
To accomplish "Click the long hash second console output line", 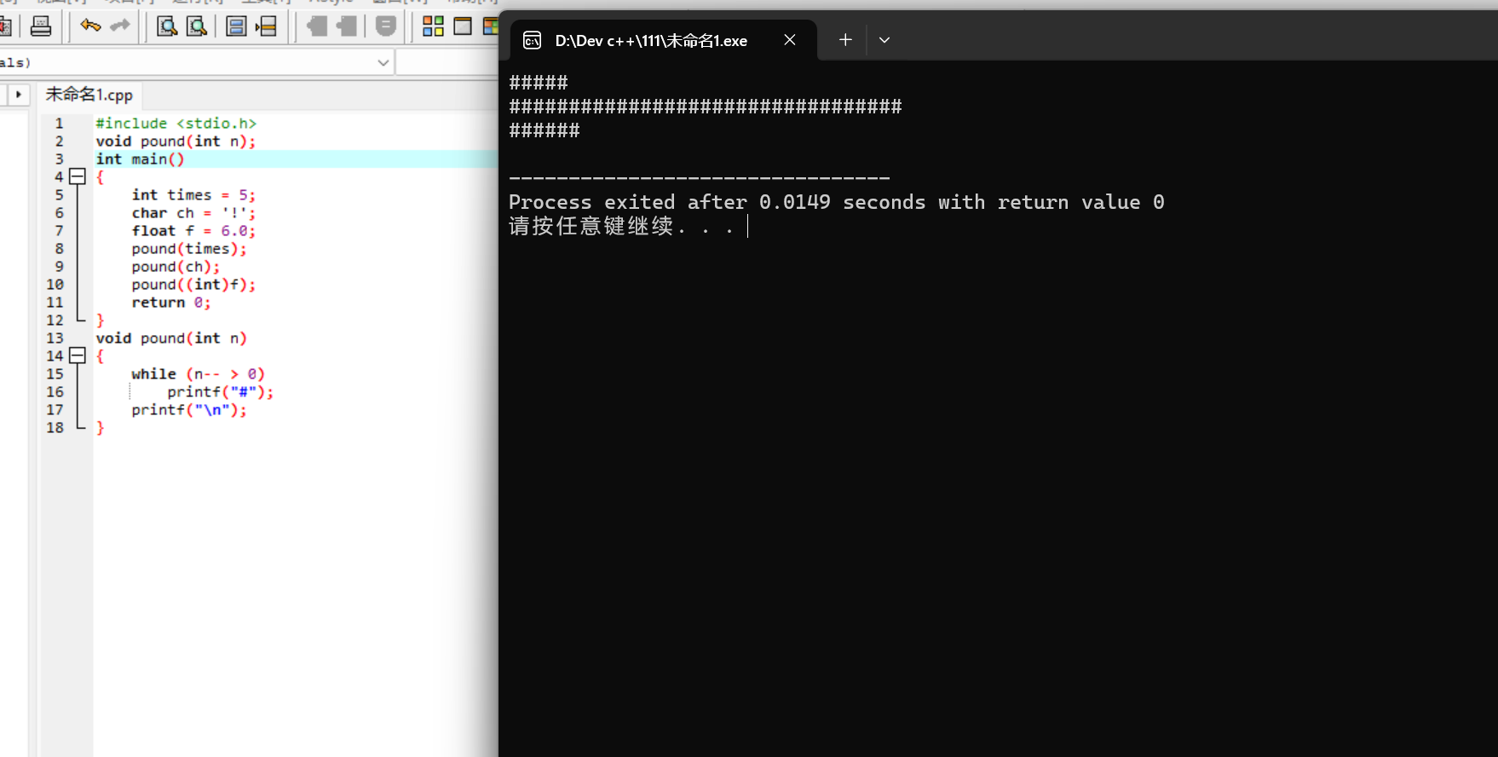I will click(x=706, y=107).
